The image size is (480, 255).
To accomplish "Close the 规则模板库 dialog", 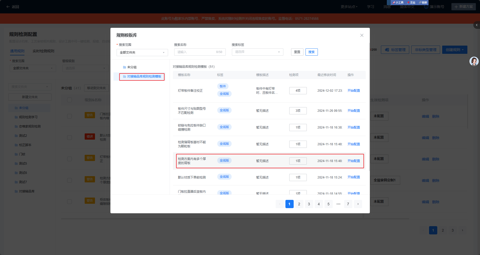I will click(362, 35).
